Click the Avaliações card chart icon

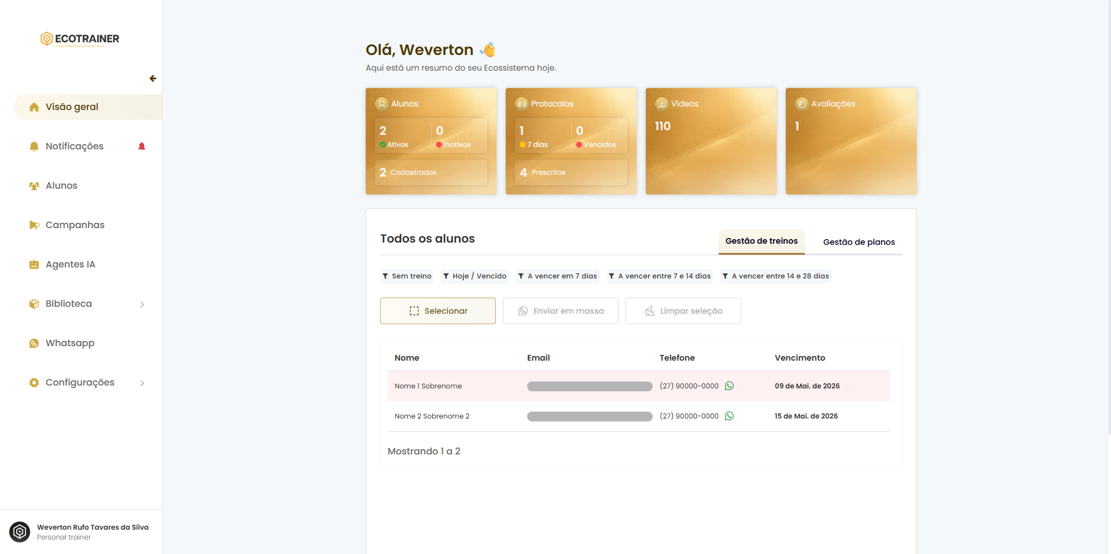pyautogui.click(x=802, y=104)
